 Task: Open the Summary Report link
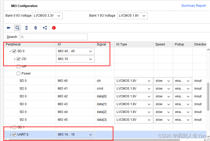(193, 6)
